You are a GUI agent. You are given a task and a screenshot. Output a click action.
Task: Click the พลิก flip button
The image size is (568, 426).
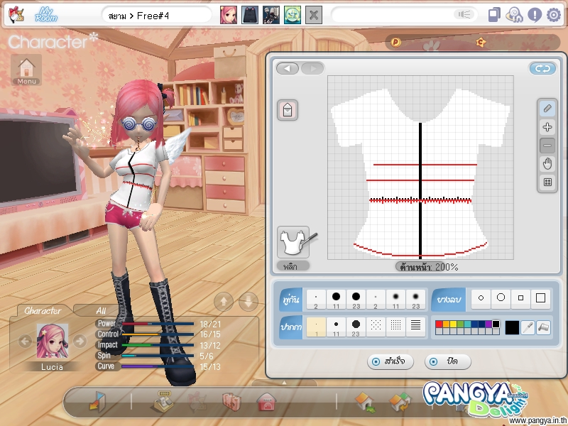pos(293,266)
